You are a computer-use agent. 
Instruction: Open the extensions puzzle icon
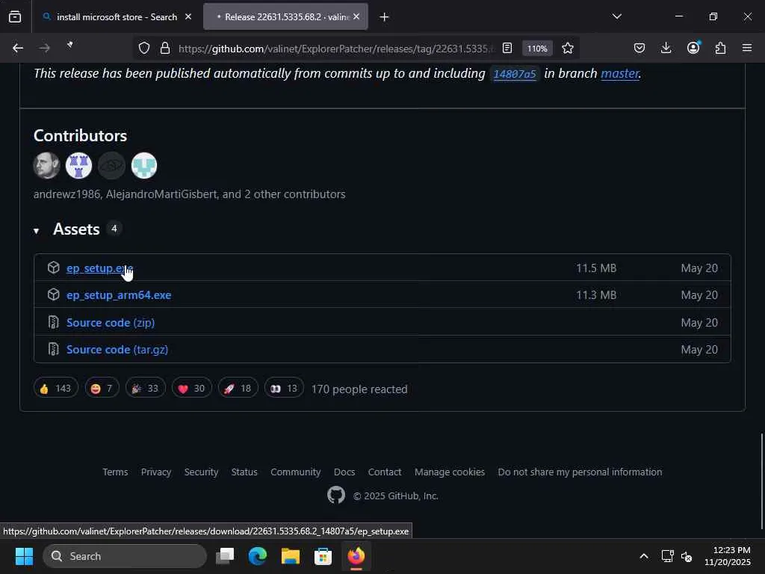[720, 48]
